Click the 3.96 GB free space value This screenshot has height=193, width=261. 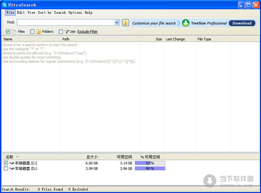coord(126,169)
